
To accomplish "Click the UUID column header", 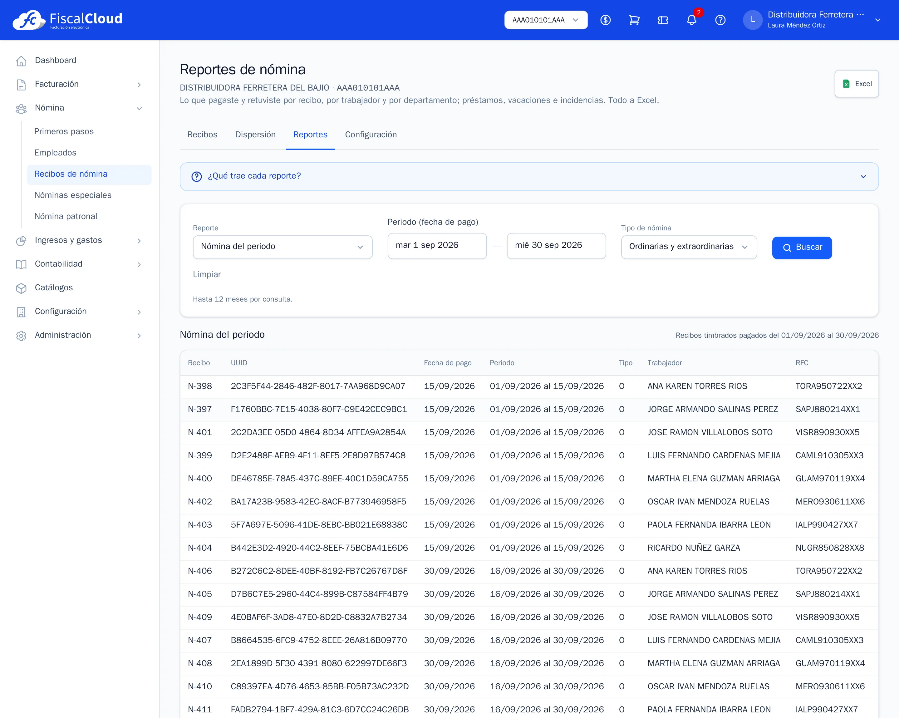I will click(239, 363).
